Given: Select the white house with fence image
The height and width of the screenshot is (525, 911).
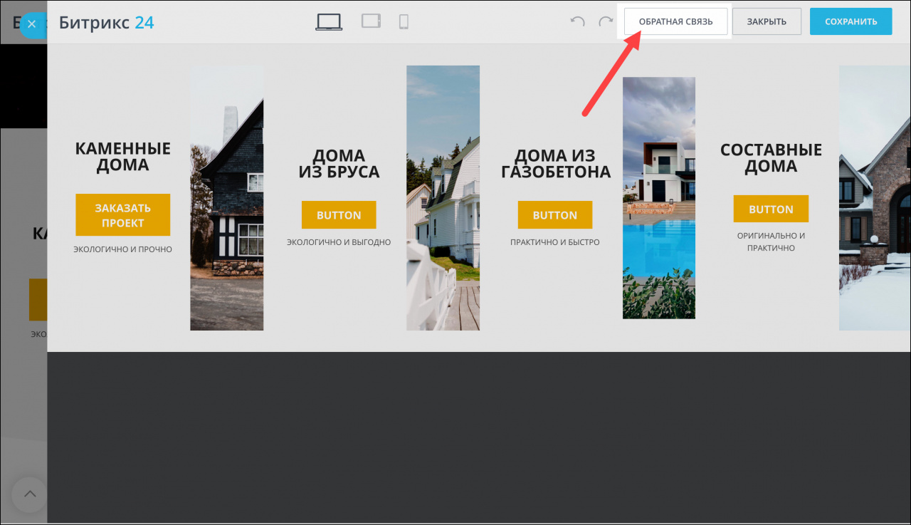Looking at the screenshot, I should [443, 198].
